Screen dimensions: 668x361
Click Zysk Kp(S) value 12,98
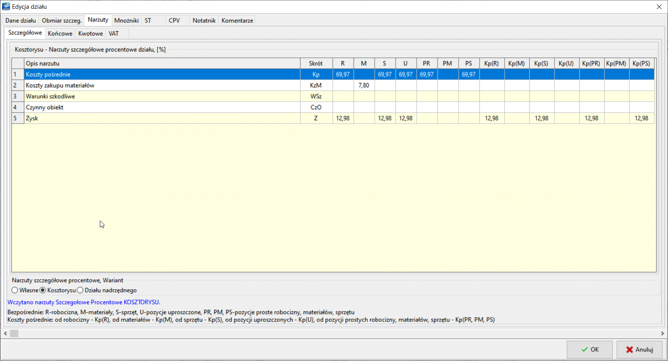(541, 118)
